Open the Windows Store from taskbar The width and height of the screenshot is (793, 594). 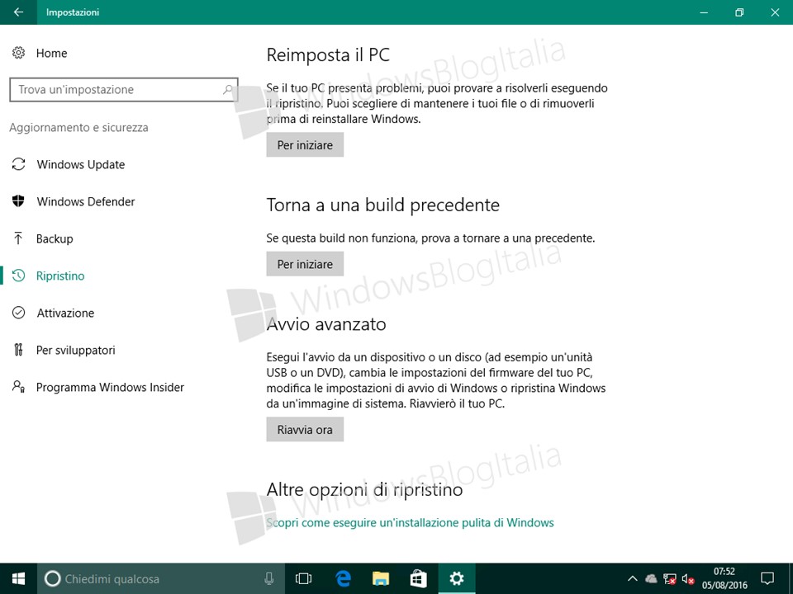click(x=418, y=579)
